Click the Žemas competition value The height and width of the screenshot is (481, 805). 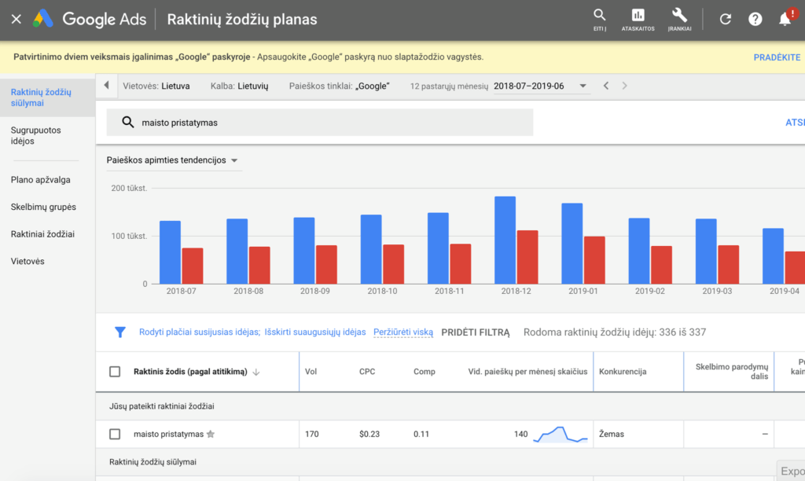point(612,435)
